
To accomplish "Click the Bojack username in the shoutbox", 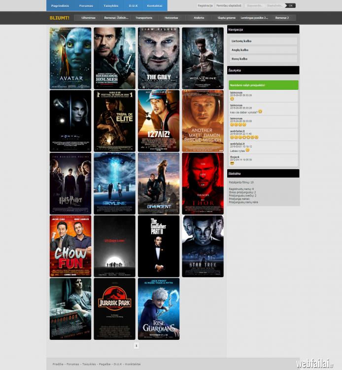I will point(235,157).
